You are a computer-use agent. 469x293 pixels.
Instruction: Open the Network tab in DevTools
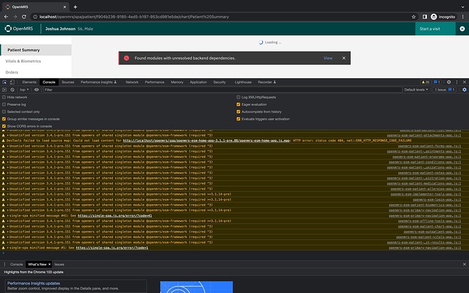[132, 82]
